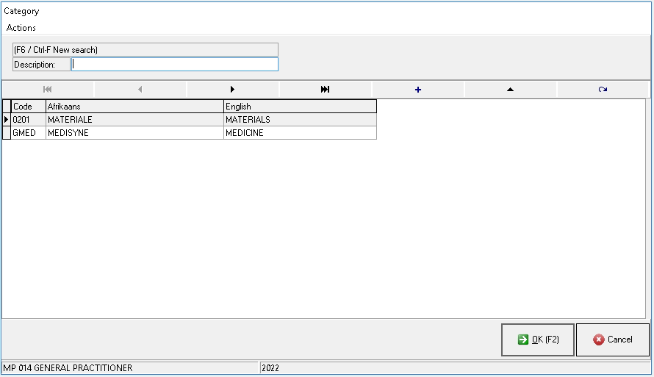This screenshot has height=377, width=654.
Task: Insert a new record with plus icon
Action: click(x=418, y=90)
